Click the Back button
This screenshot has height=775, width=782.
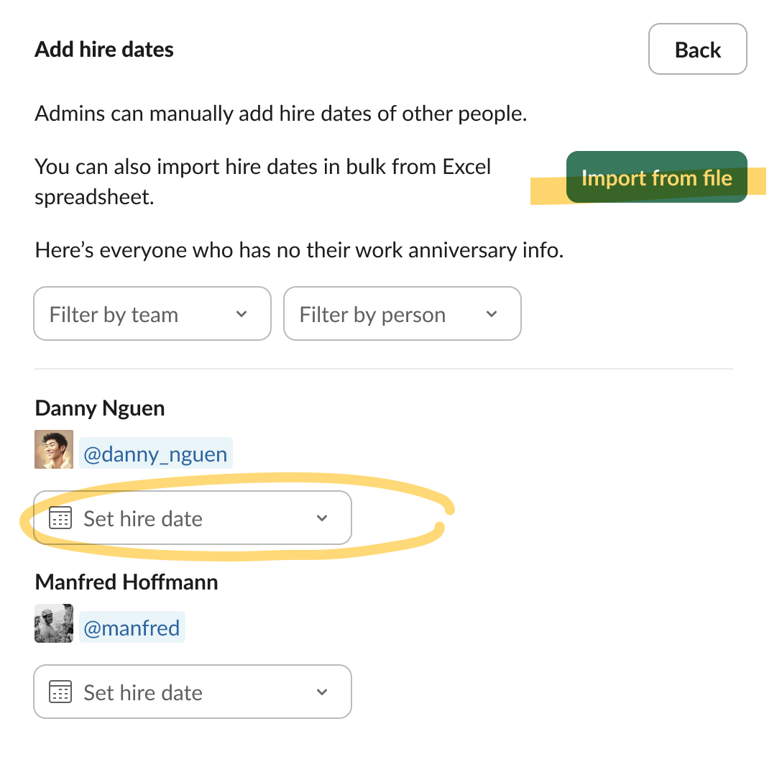click(696, 49)
